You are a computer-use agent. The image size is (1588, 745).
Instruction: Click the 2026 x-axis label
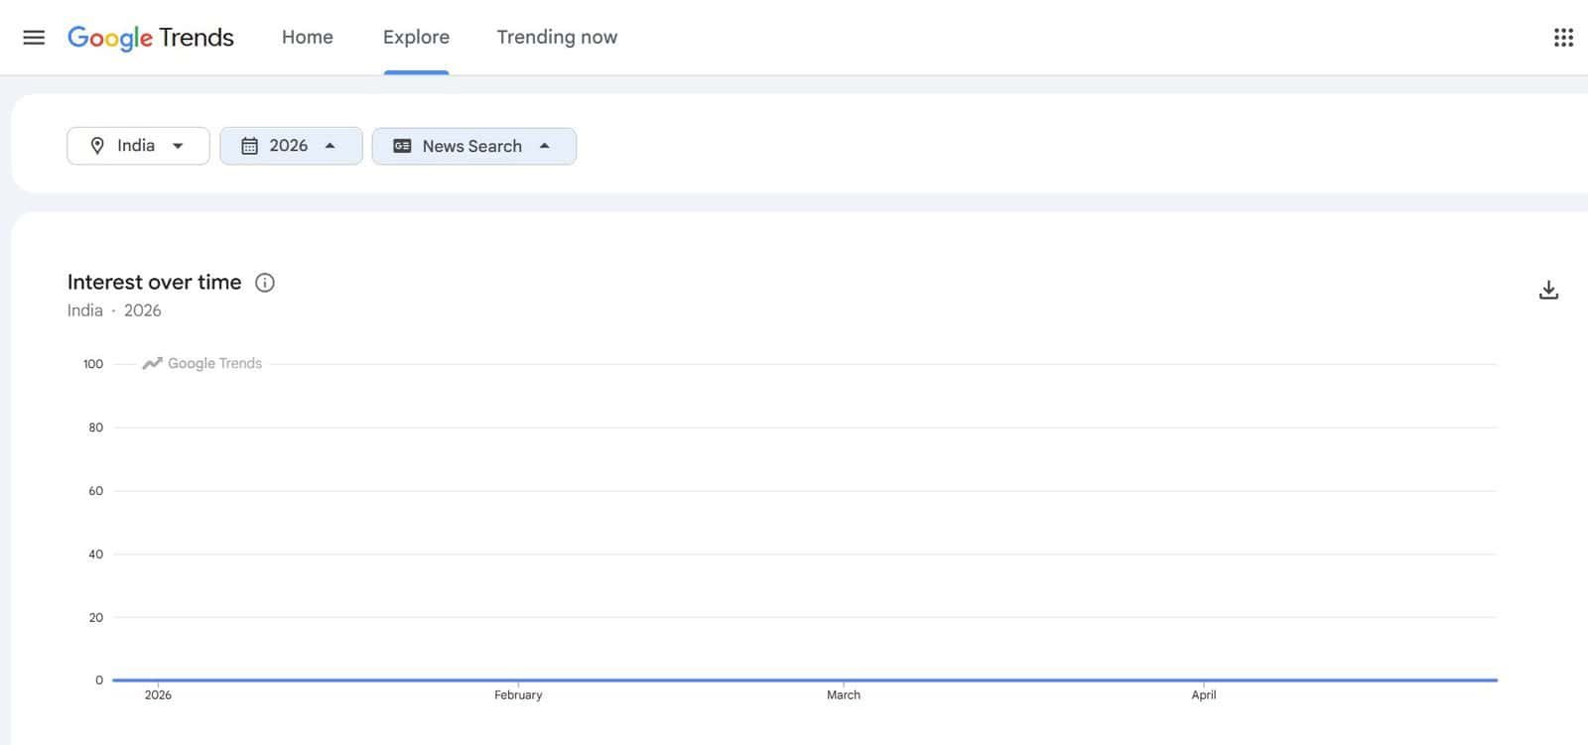click(158, 695)
